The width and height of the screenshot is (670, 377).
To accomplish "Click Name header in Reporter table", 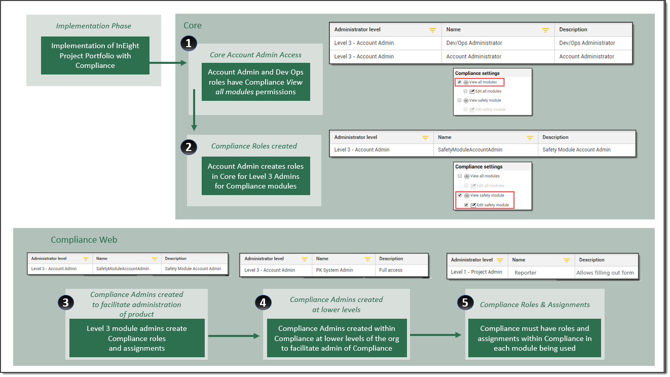I will (518, 260).
